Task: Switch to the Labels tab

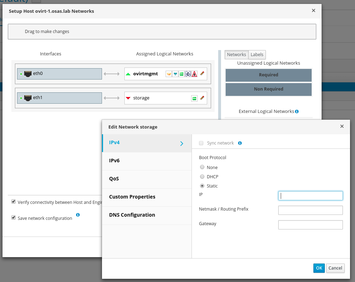Action: (257, 54)
